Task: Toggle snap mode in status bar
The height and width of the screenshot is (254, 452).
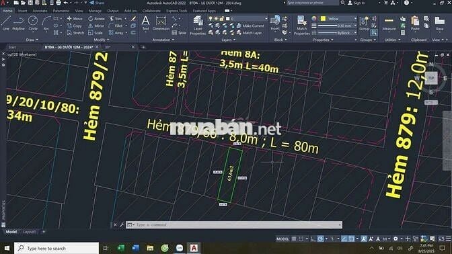Action: 301,239
